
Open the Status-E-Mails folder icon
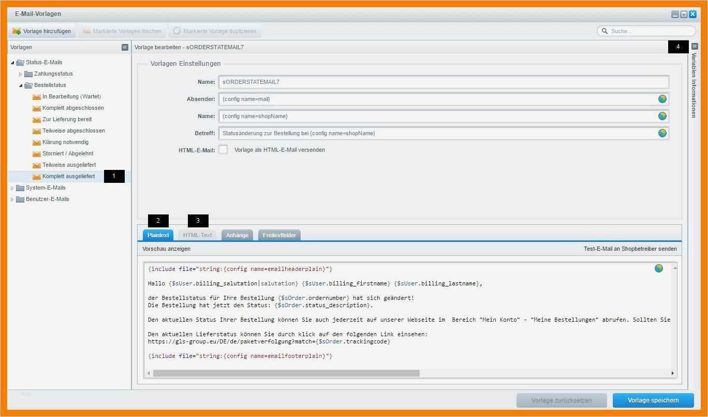click(20, 62)
